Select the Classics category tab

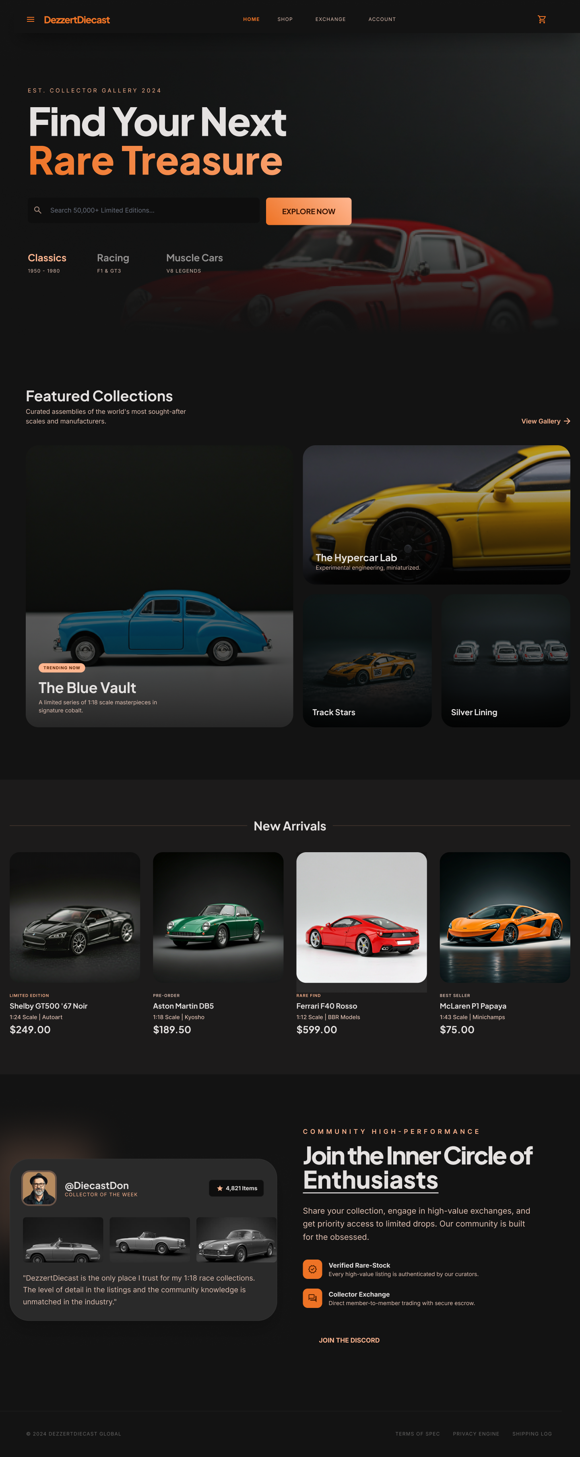click(47, 264)
